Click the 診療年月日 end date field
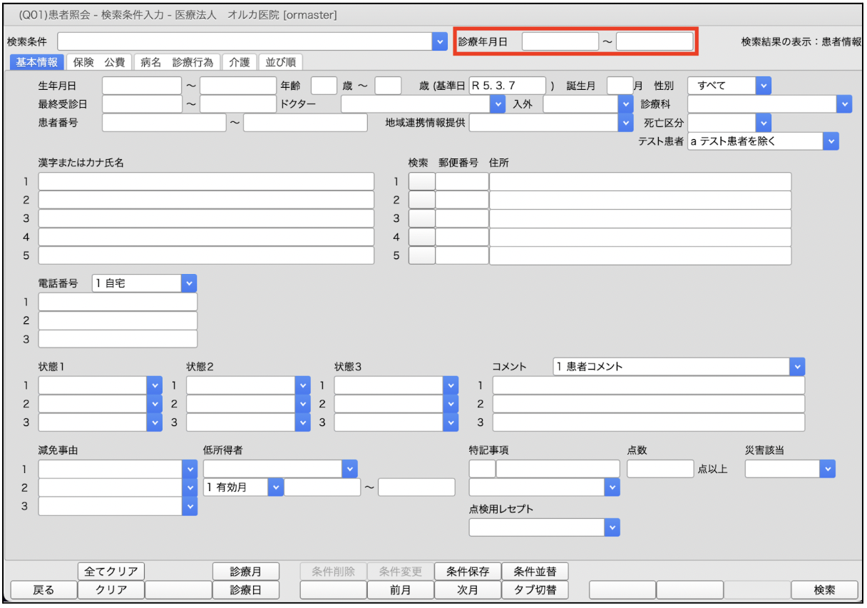Viewport: 867px width, 608px height. coord(655,41)
